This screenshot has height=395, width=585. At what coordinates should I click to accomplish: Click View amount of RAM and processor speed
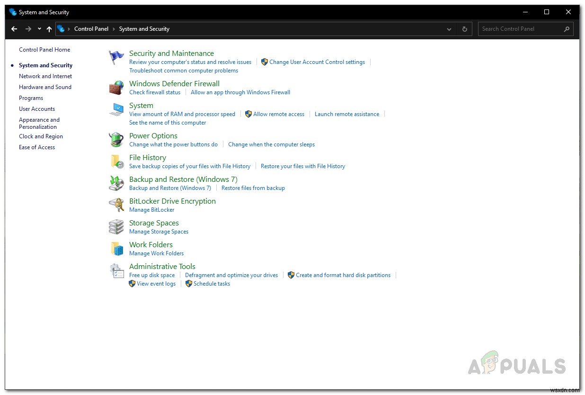[182, 114]
